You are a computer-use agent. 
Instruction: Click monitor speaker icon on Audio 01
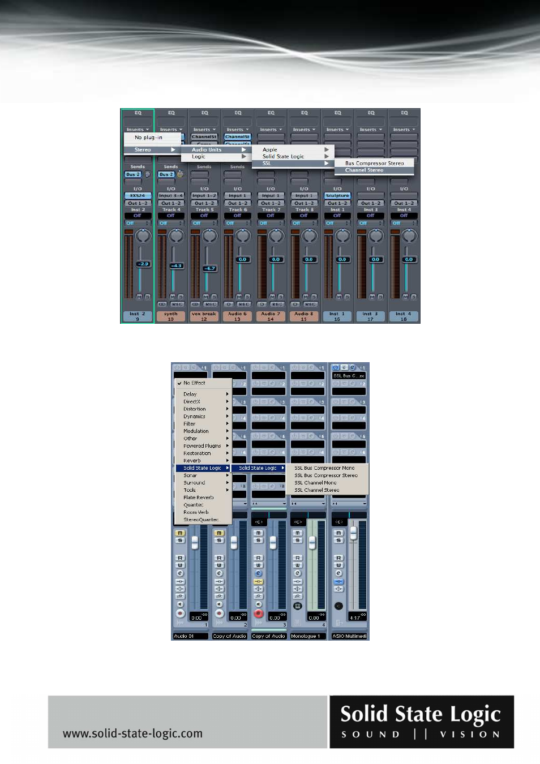180,604
